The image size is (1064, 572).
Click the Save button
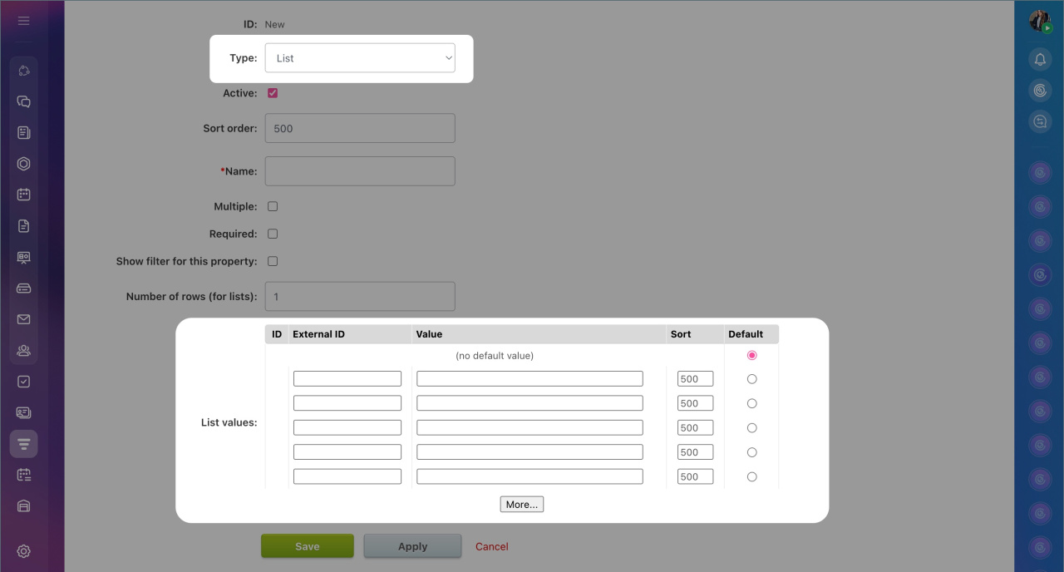(307, 546)
